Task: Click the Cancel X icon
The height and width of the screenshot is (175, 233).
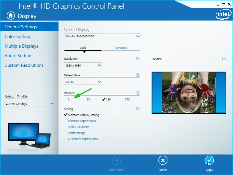Action: [x=163, y=160]
